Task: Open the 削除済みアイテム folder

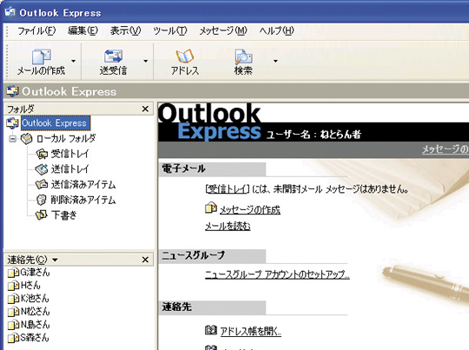Action: 76,200
